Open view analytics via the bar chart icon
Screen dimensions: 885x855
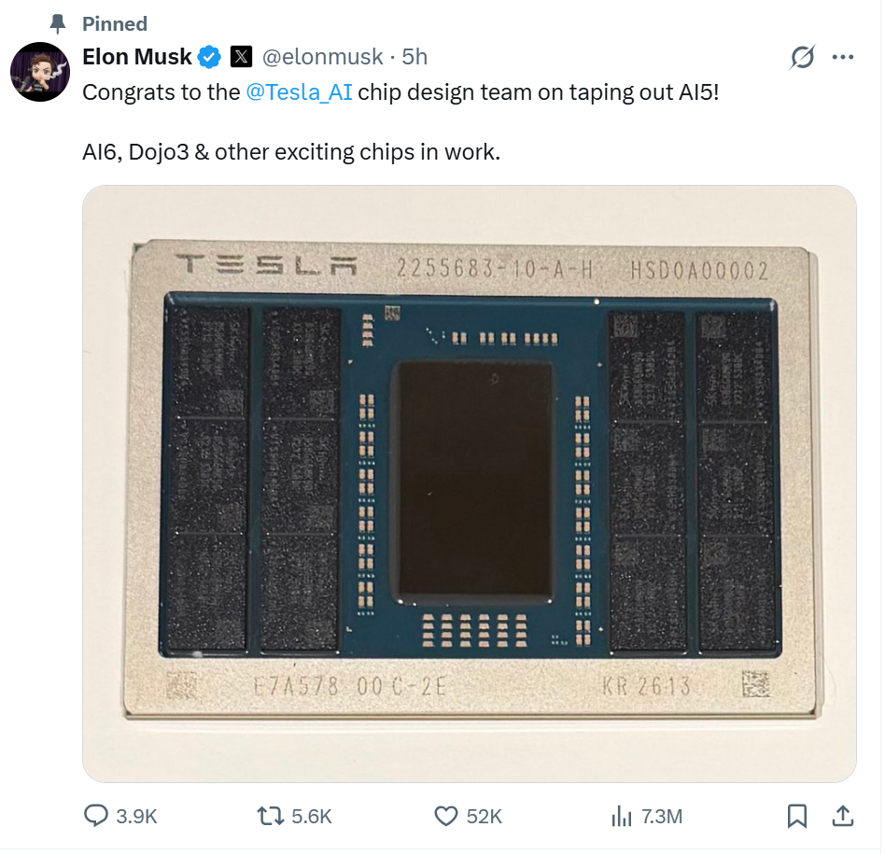click(621, 816)
